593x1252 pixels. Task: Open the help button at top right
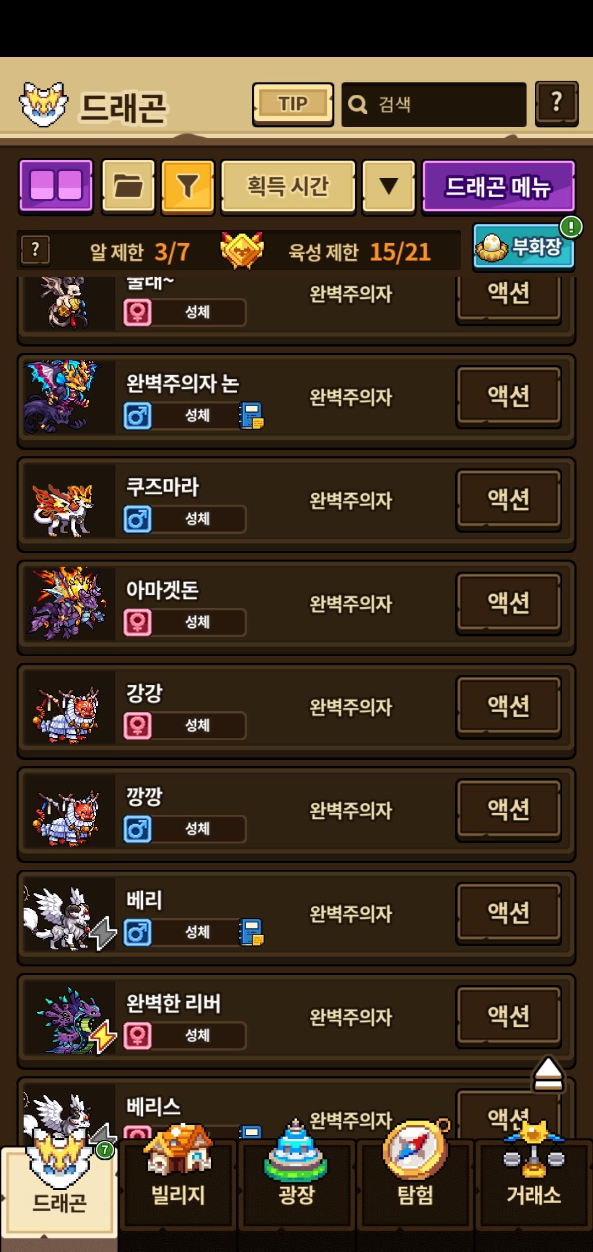tap(556, 103)
